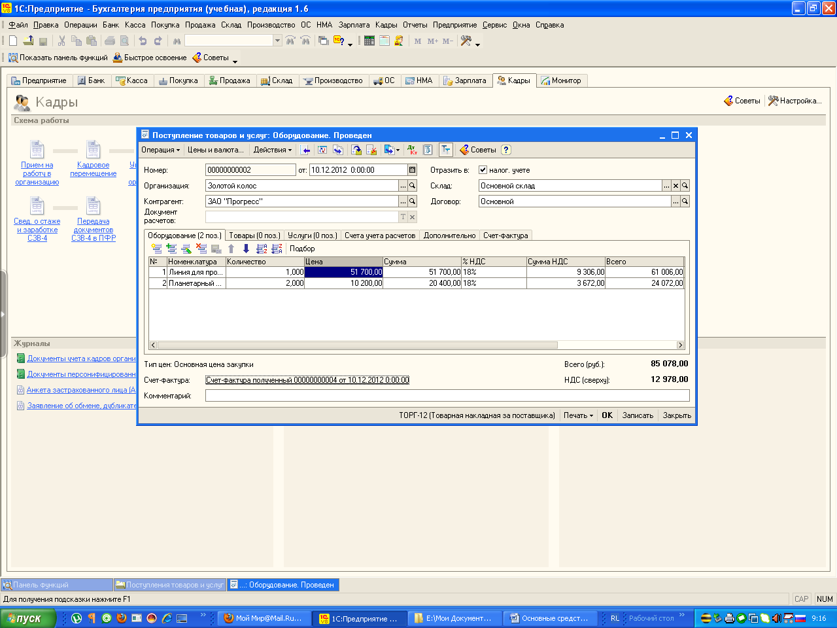Open the Операция dropdown menu
Screen dimensions: 837x628
[x=160, y=150]
